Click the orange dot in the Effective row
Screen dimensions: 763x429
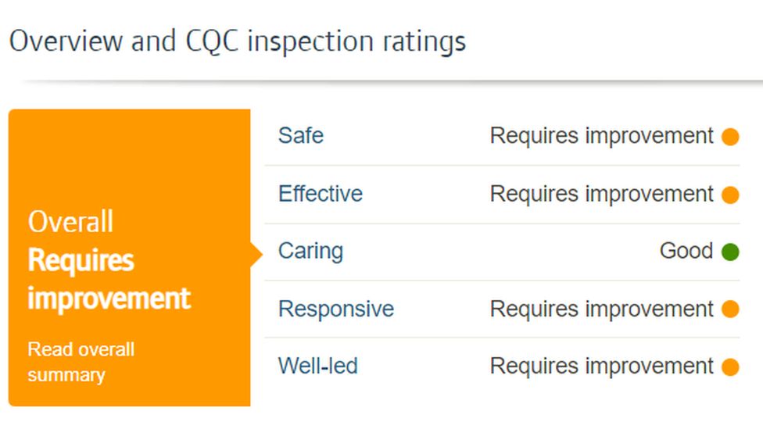730,195
